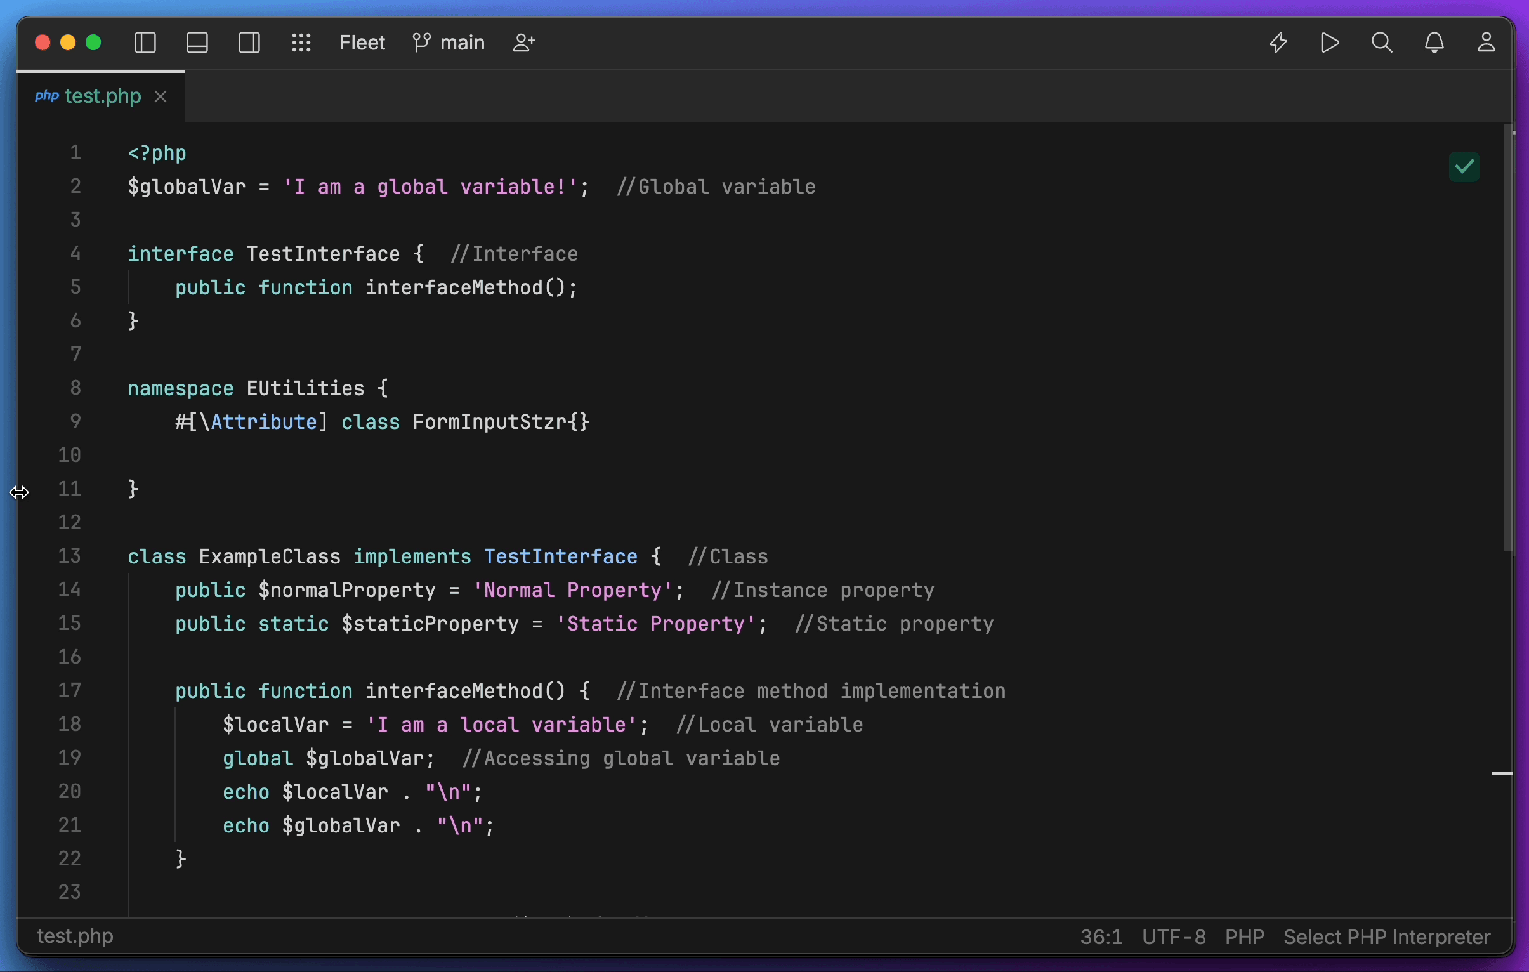Click line number 4 in gutter

tap(75, 253)
